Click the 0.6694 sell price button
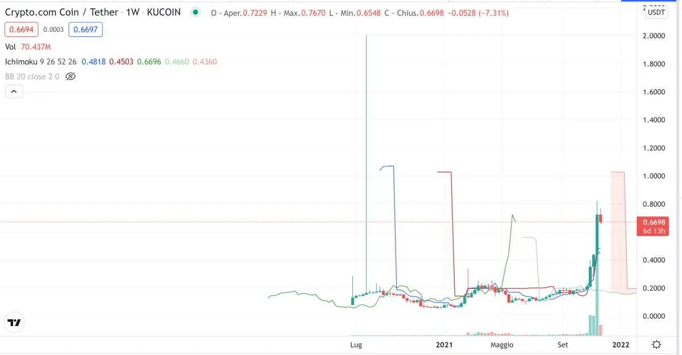Image resolution: width=682 pixels, height=355 pixels. (22, 30)
